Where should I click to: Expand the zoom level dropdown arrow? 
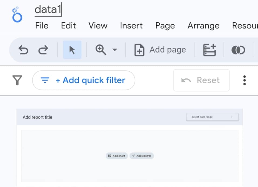click(115, 50)
